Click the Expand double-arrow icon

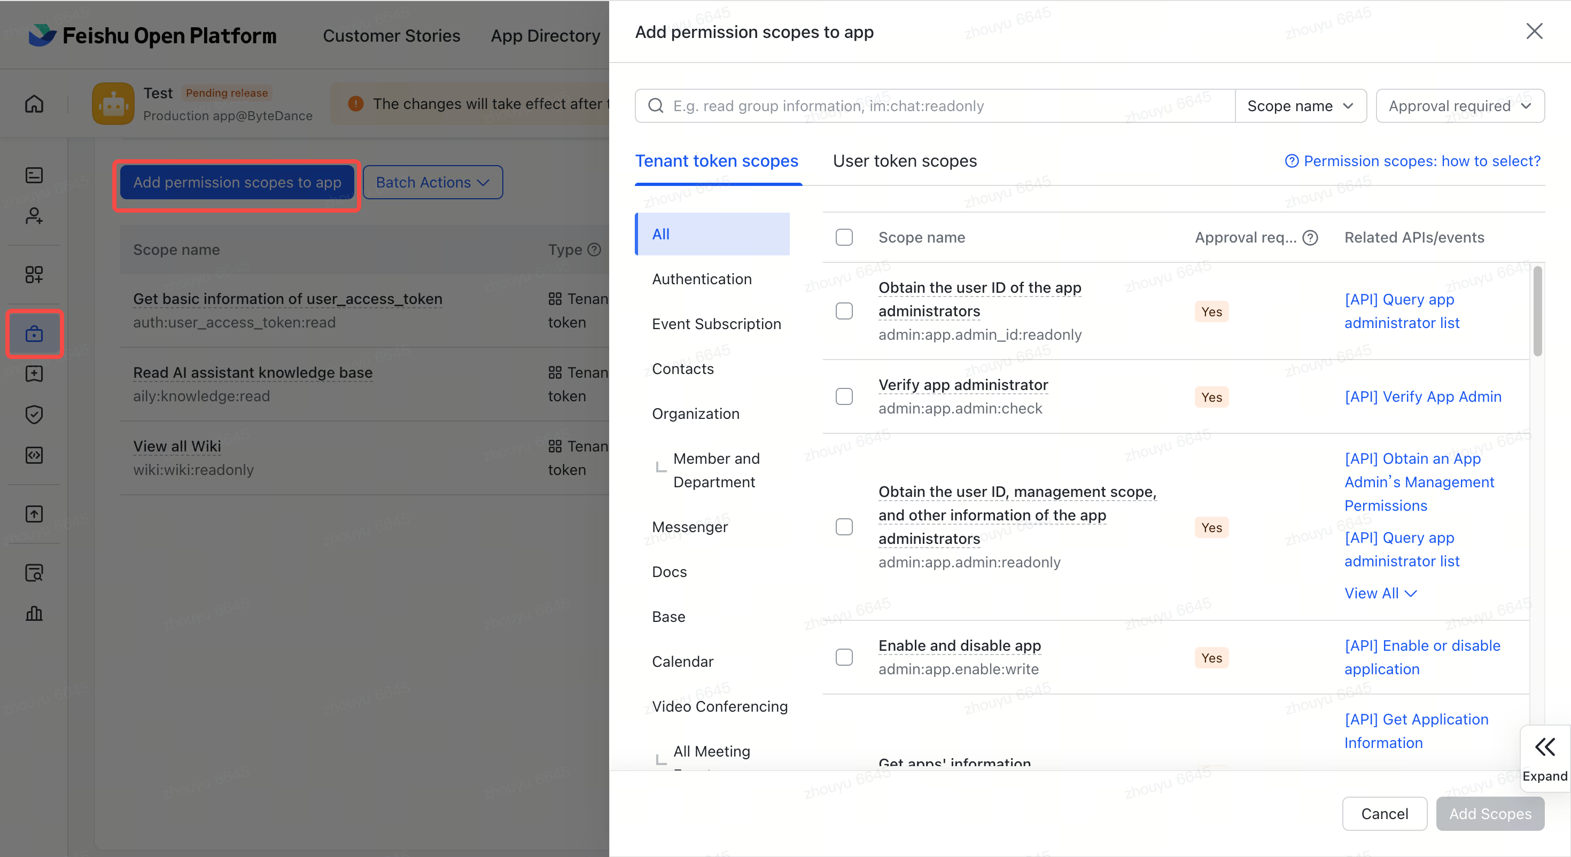(1545, 746)
